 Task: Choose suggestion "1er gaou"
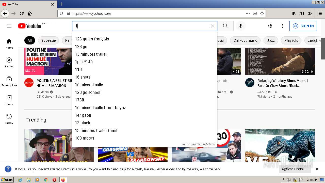tap(145, 115)
